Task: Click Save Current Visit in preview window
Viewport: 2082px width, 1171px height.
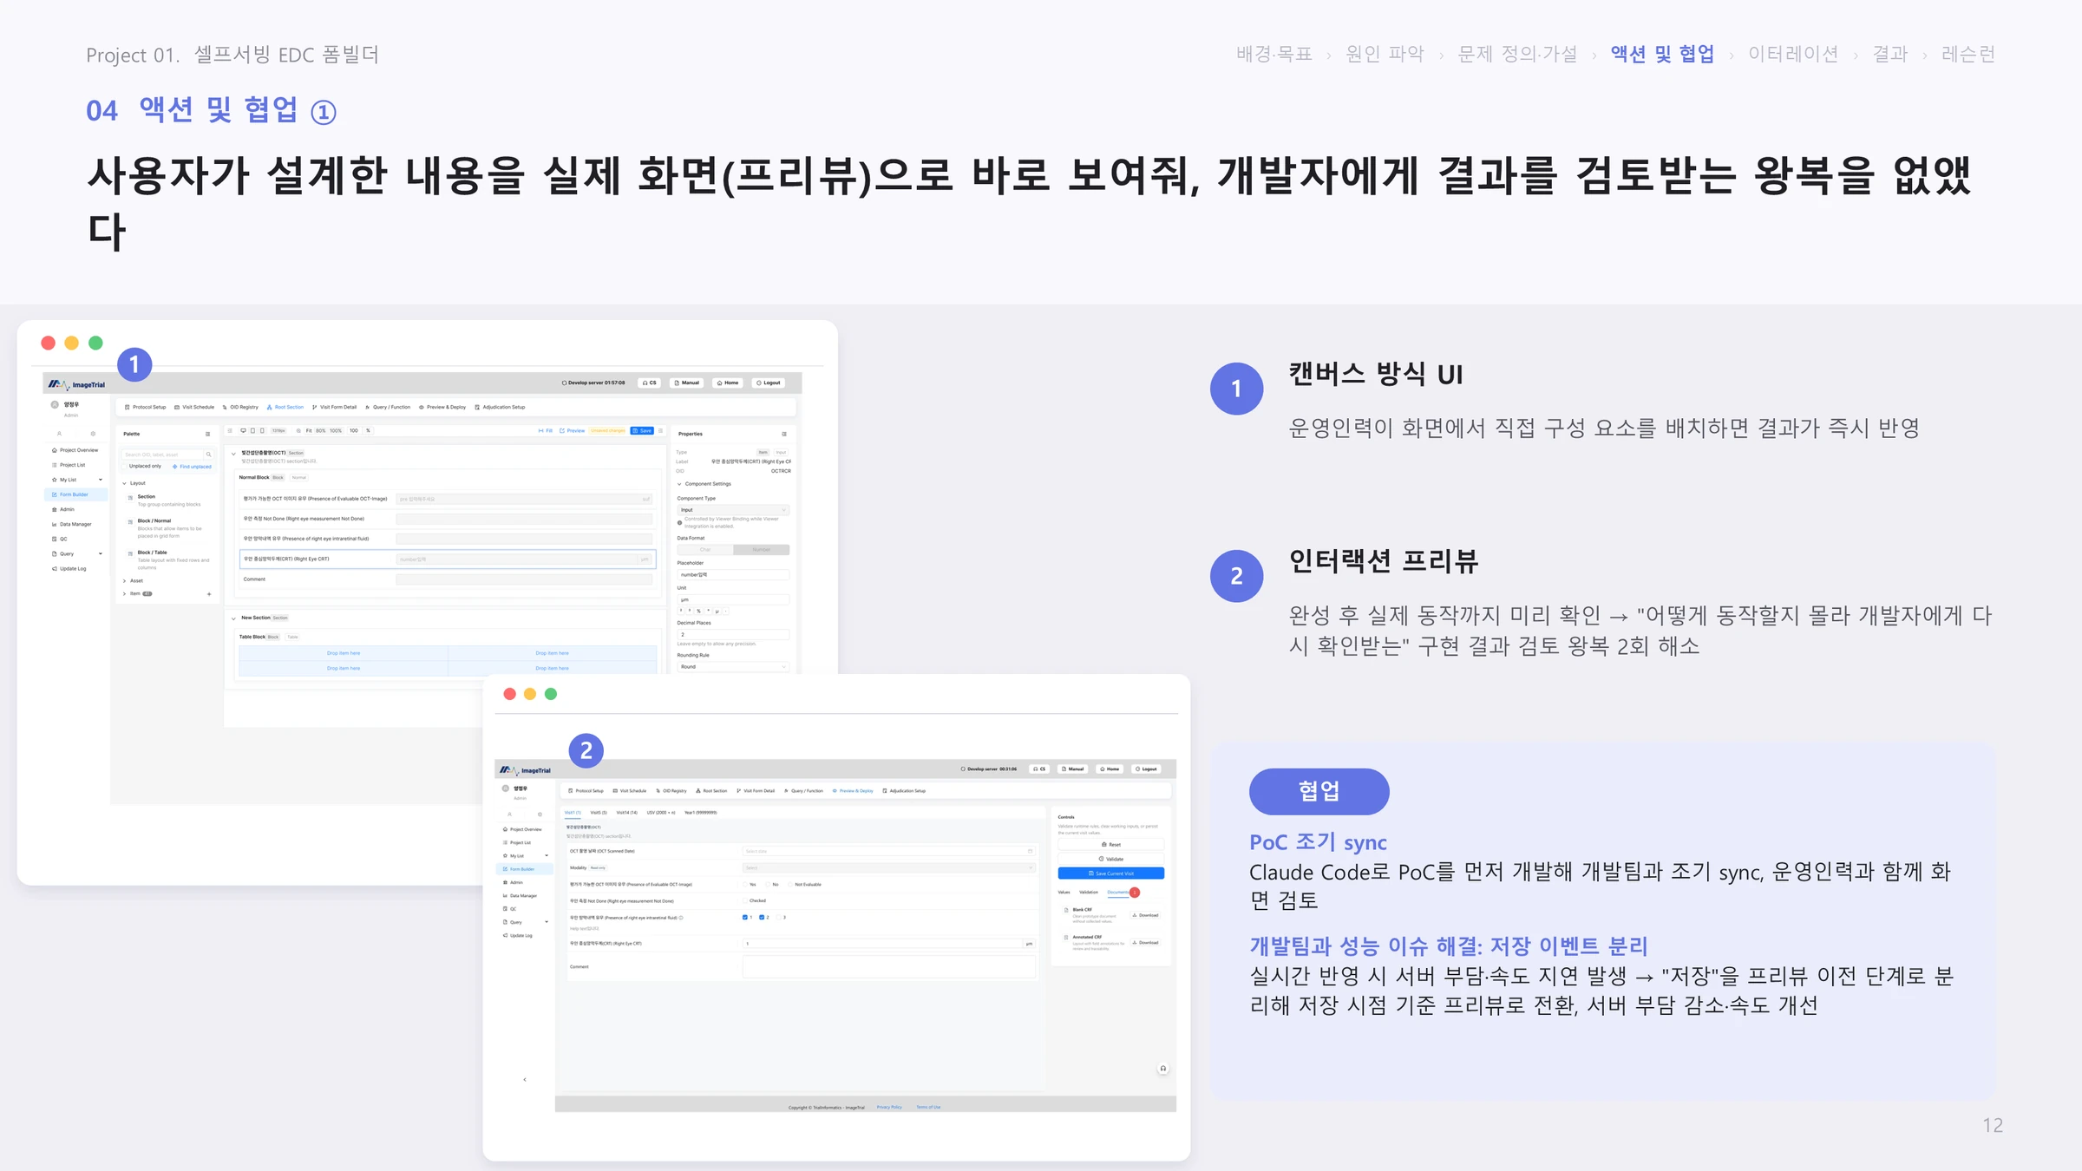Action: (x=1111, y=873)
